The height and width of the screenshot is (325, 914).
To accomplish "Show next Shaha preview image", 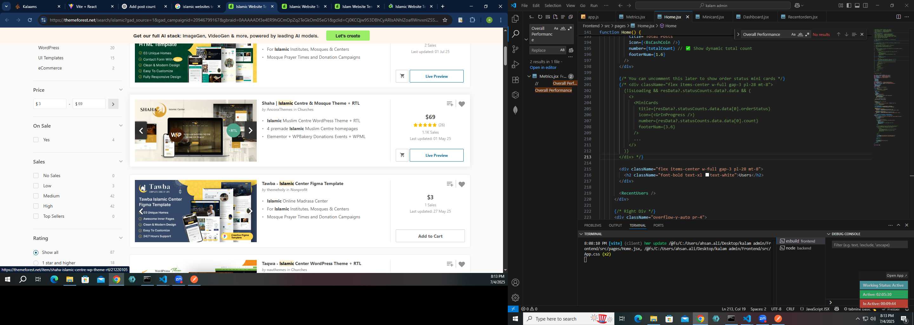I will (x=250, y=130).
